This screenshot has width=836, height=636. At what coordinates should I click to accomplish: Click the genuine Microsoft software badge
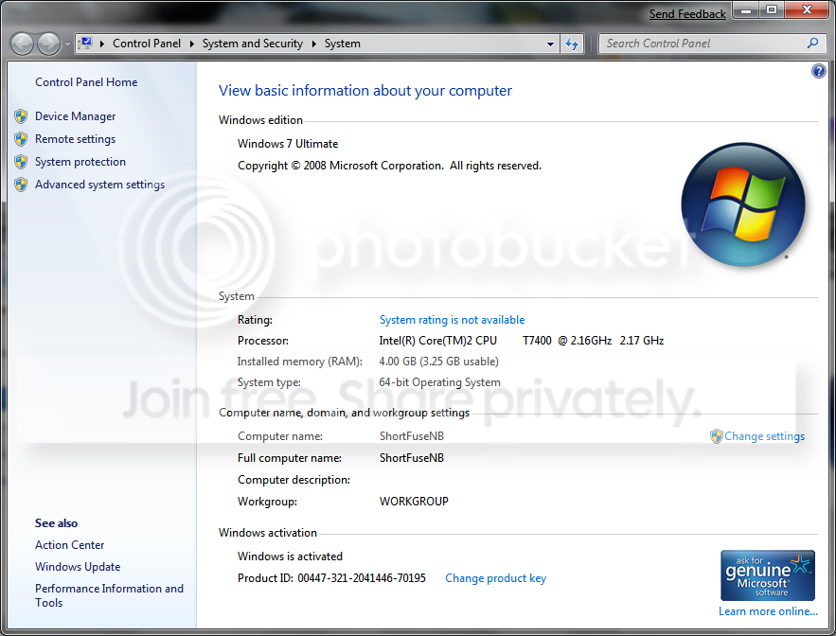767,575
